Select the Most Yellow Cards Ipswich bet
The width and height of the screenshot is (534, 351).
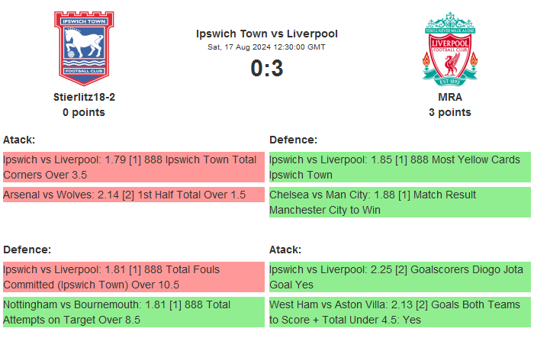[x=400, y=167]
